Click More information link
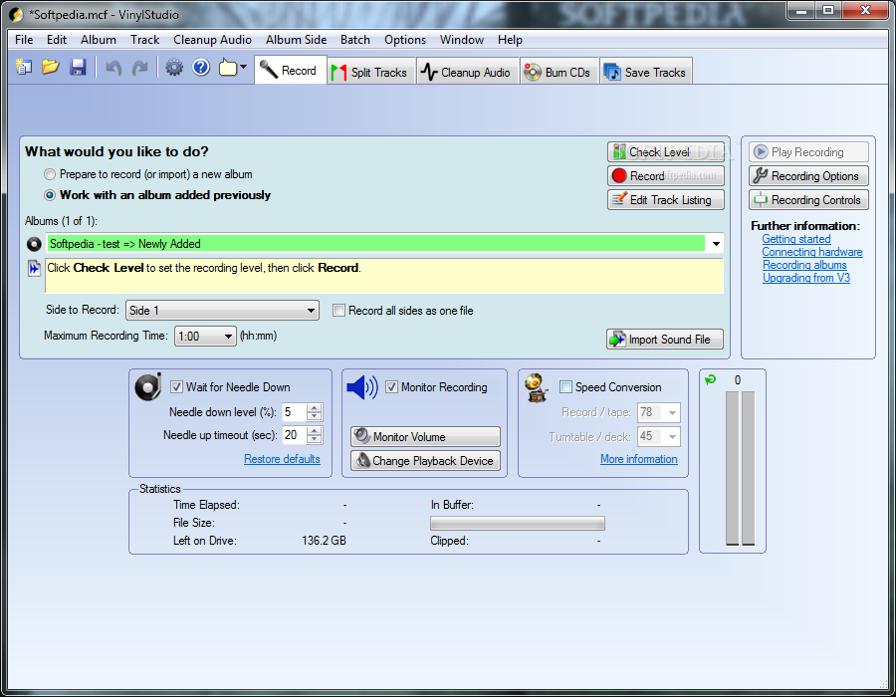The width and height of the screenshot is (896, 697). pyautogui.click(x=639, y=459)
